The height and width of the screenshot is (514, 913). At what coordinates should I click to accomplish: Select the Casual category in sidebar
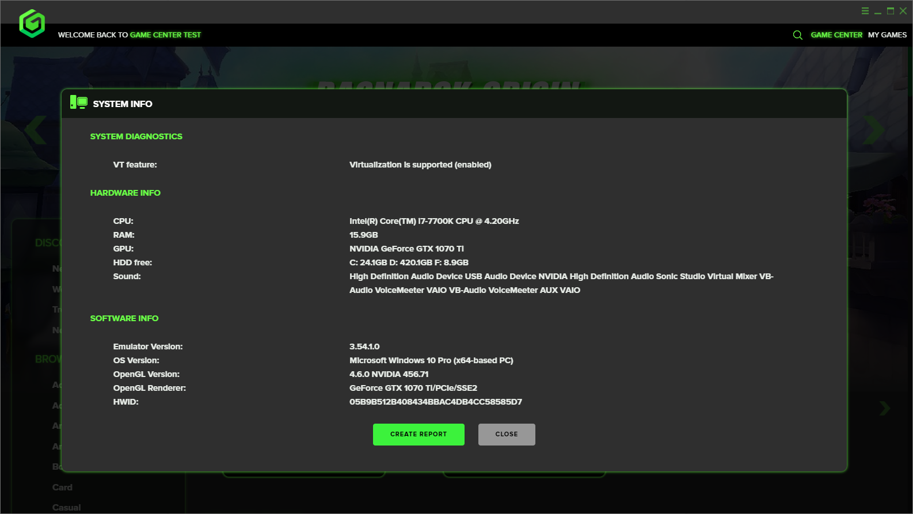coord(66,508)
